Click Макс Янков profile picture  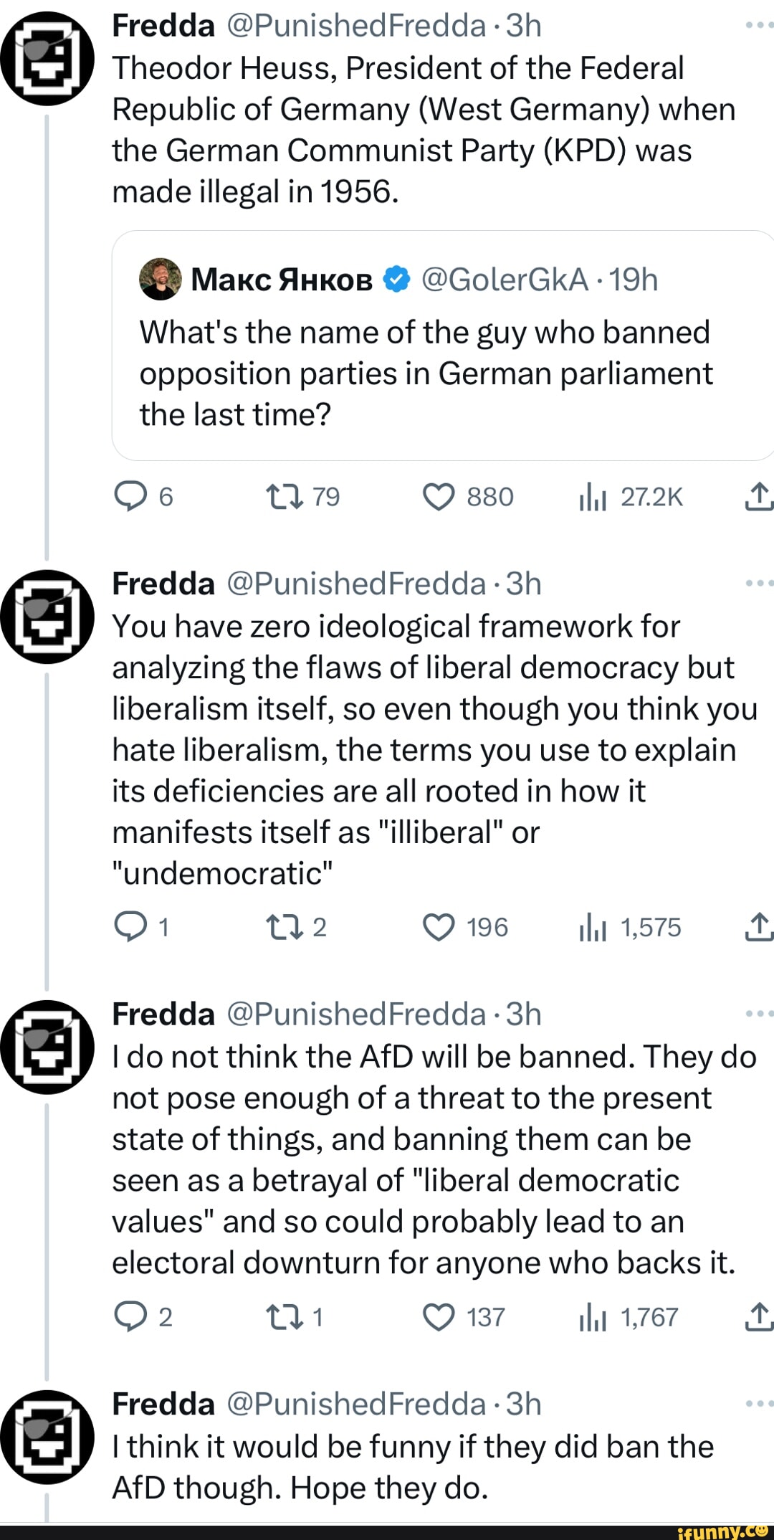point(161,279)
